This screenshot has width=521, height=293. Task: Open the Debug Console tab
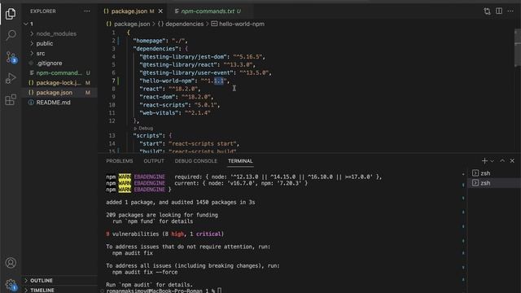[x=195, y=161]
